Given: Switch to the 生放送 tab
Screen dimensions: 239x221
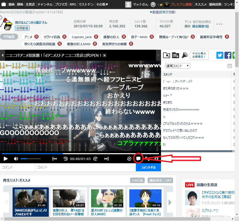Looking at the screenshot, I should [30, 4].
